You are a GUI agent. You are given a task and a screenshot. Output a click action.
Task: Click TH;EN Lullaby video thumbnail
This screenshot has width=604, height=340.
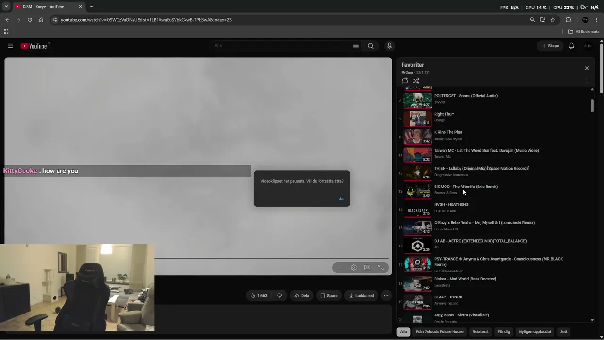(x=418, y=172)
